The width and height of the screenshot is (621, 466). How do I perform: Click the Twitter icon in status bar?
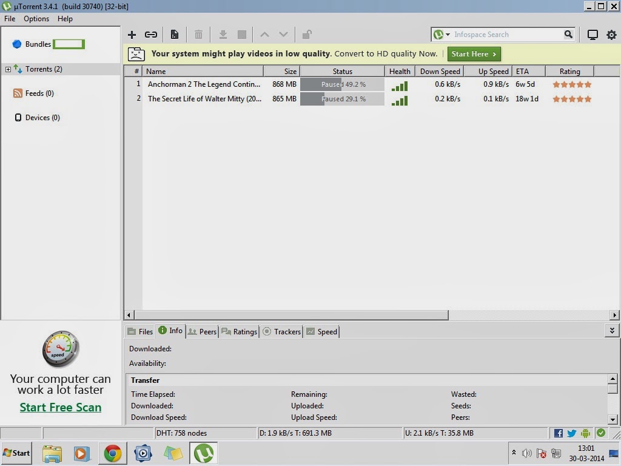pos(571,433)
